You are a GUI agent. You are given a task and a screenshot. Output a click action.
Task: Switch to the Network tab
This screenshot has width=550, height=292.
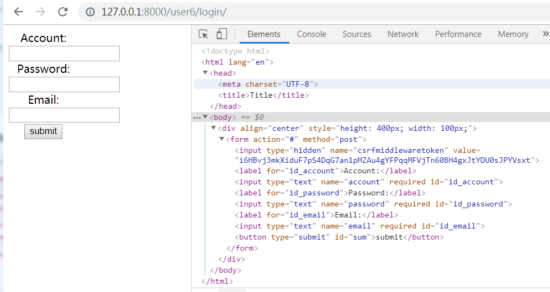(403, 34)
